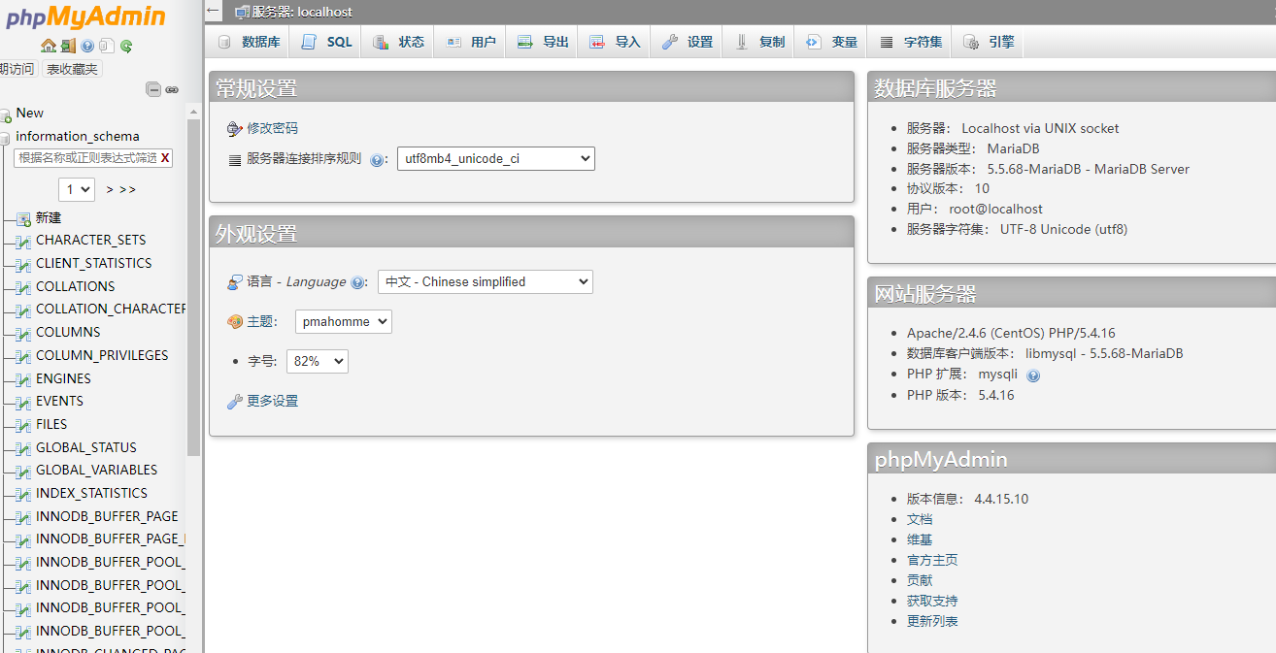Open the 引擎 (Engines) tab
This screenshot has height=653, width=1276.
pyautogui.click(x=988, y=42)
